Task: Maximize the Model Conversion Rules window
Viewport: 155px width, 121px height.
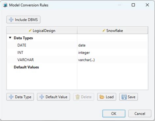Action: click(x=133, y=5)
